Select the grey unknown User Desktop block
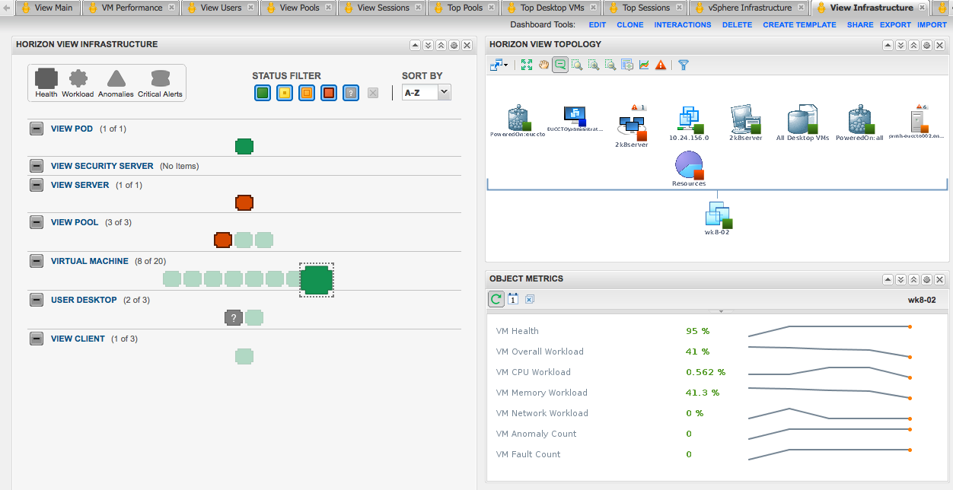 tap(234, 317)
